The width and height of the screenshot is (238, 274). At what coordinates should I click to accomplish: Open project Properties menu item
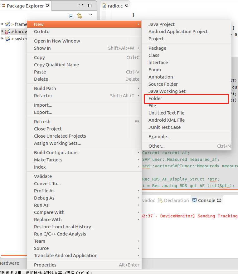click(x=84, y=265)
